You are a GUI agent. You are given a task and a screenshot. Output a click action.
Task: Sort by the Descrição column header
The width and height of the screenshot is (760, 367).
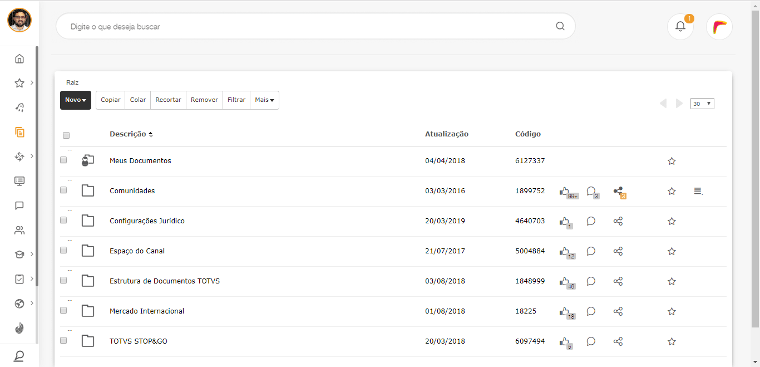pos(128,134)
